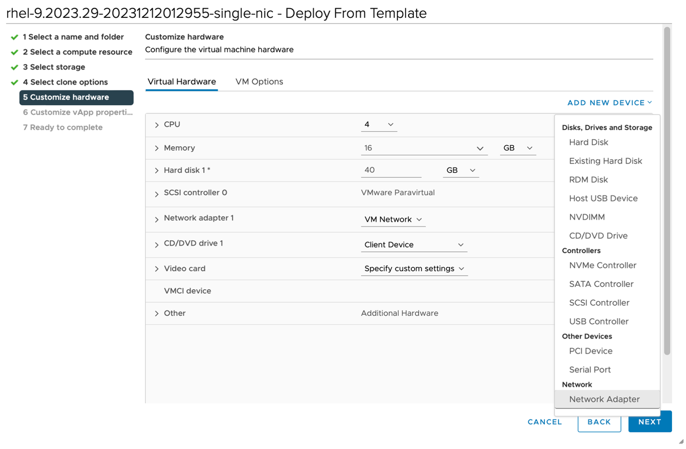This screenshot has height=449, width=686.
Task: Expand the Other additional hardware section
Action: [x=156, y=313]
